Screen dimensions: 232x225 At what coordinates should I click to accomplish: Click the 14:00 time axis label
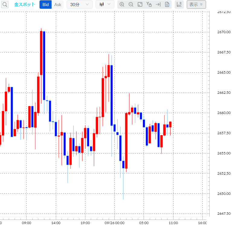[56, 223]
